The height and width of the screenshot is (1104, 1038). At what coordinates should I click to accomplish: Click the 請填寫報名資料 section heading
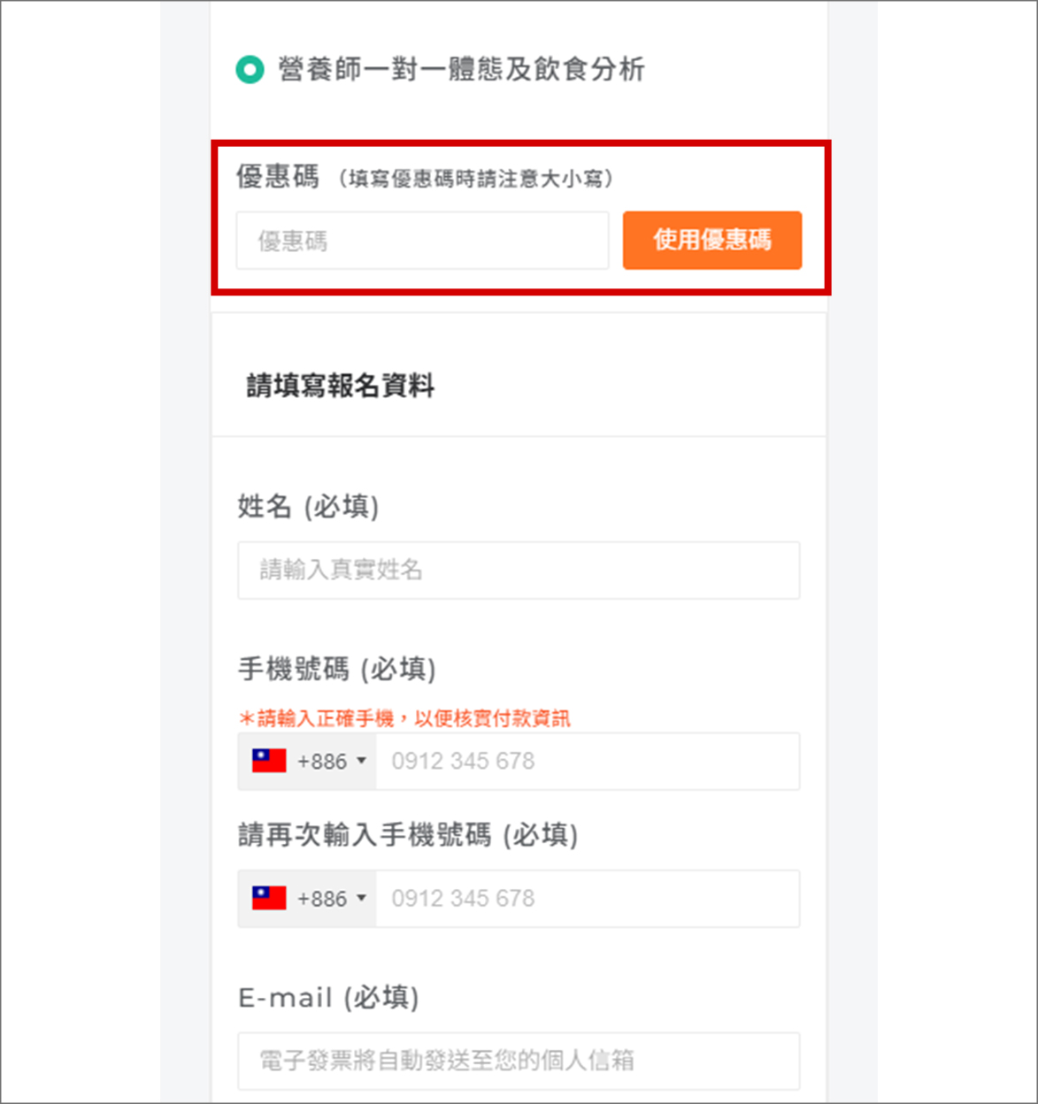(341, 386)
